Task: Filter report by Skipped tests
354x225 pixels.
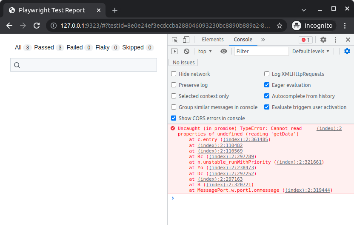Action: click(137, 47)
